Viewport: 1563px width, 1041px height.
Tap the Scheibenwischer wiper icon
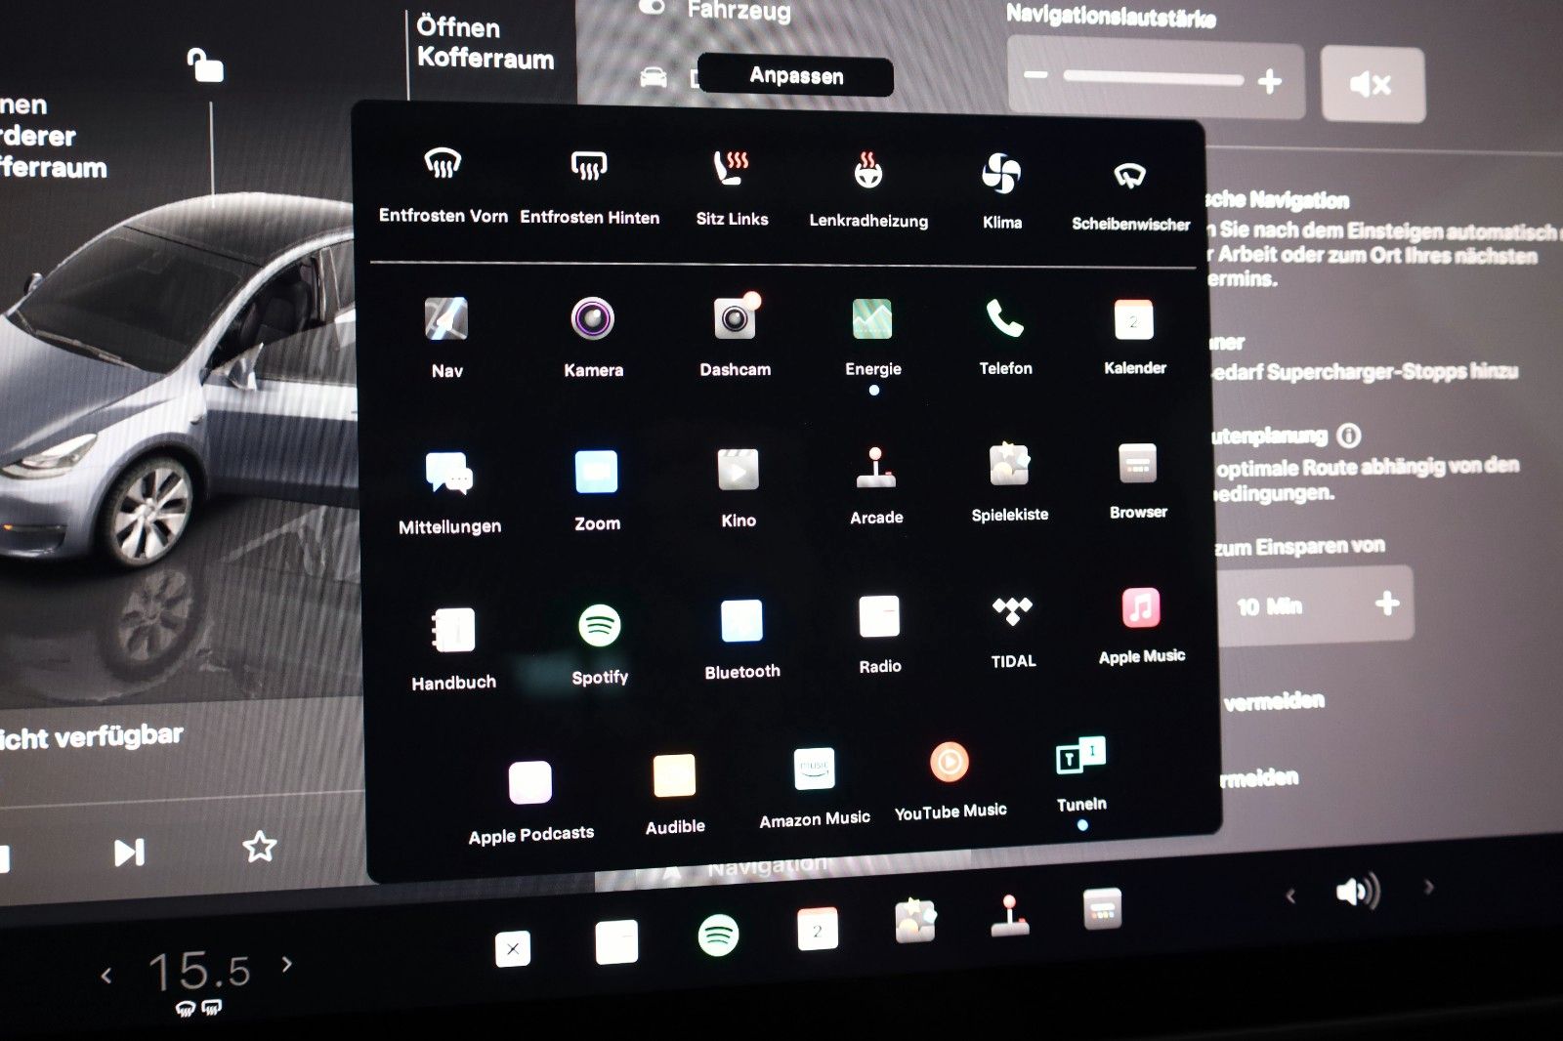1129,176
